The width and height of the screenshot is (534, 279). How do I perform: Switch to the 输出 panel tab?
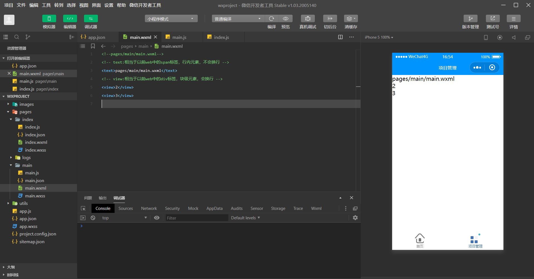pyautogui.click(x=103, y=198)
